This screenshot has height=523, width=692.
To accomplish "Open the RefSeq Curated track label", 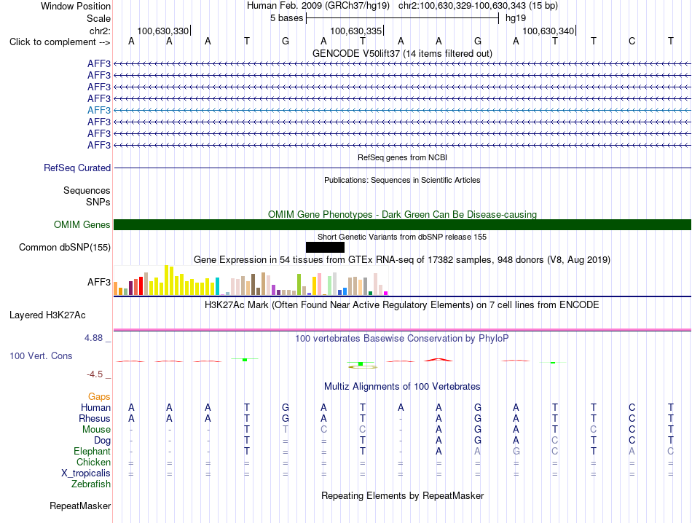I will point(77,168).
